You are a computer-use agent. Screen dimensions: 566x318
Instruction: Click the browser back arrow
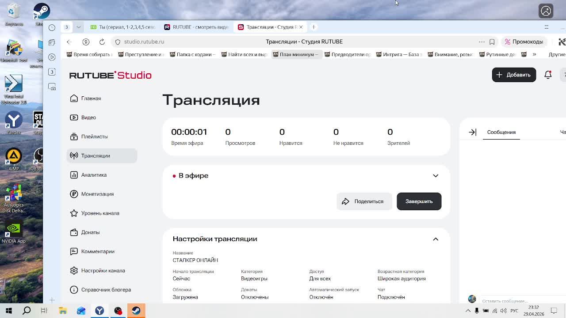click(69, 42)
